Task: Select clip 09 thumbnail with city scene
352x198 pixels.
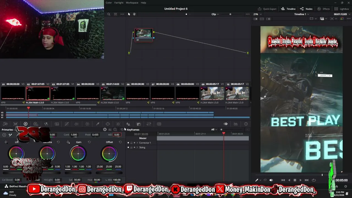Action: click(212, 94)
